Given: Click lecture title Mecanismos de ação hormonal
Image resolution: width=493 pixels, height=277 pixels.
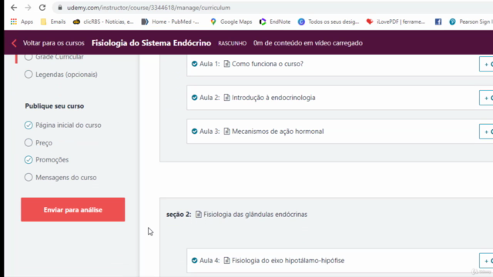Looking at the screenshot, I should (277, 132).
